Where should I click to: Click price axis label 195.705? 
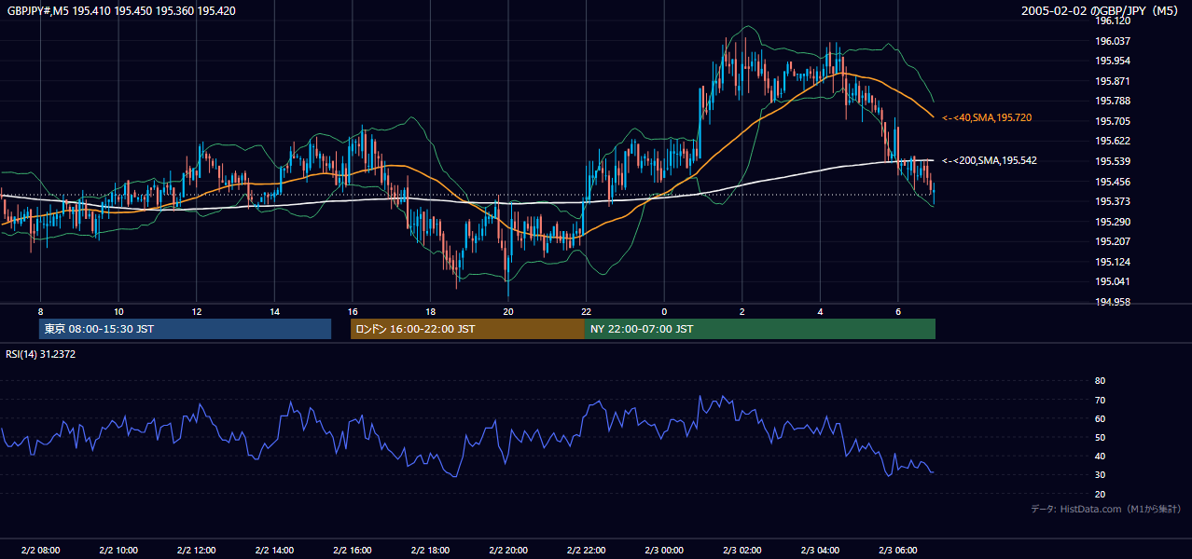1112,121
